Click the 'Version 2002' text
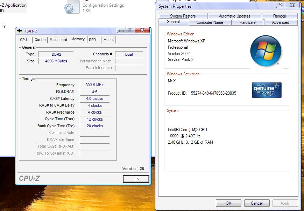304x211 pixels. (x=179, y=53)
